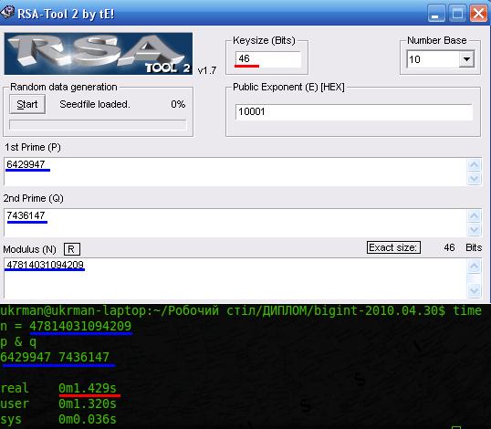Click the RSA Tool 2 logo banner

(x=99, y=54)
